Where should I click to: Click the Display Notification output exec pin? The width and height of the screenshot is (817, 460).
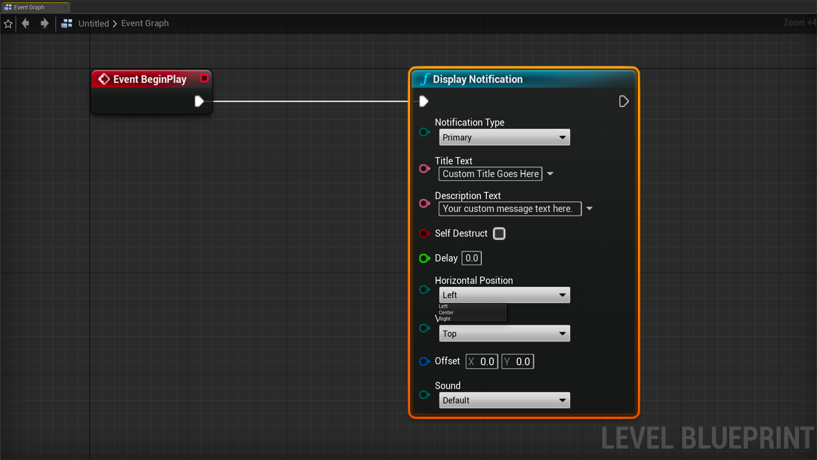[x=623, y=101]
